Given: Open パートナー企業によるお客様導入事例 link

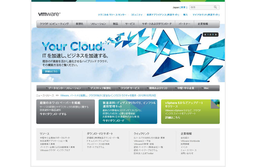Looking at the screenshot, I should tap(57, 147).
